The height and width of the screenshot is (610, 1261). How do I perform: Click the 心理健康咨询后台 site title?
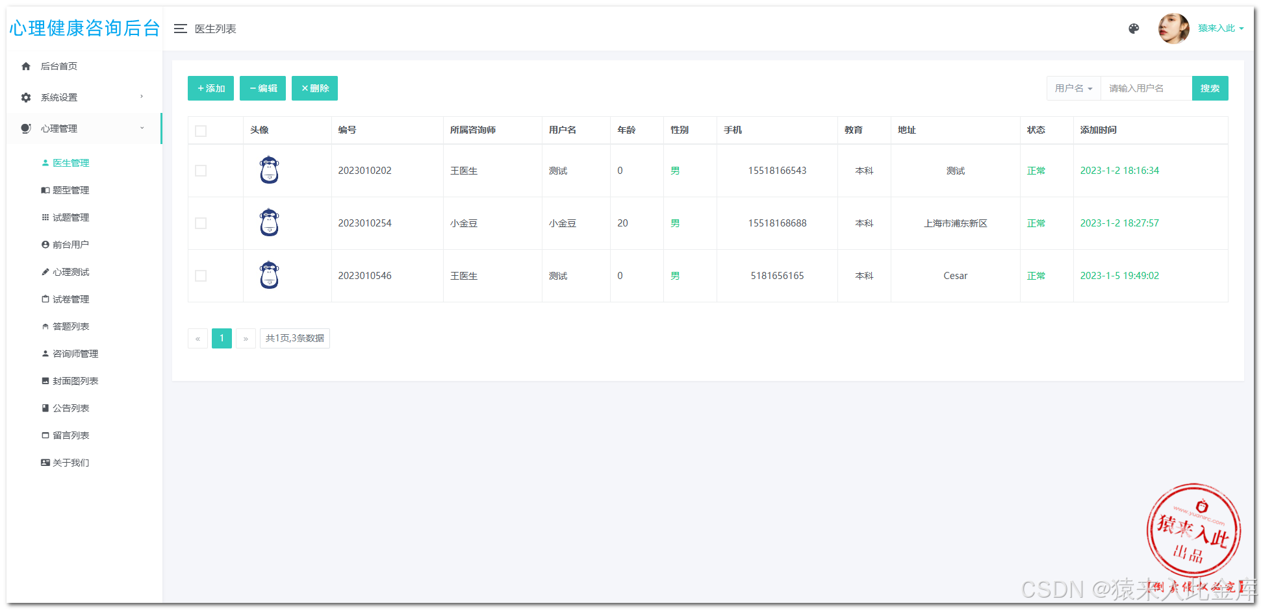point(84,28)
